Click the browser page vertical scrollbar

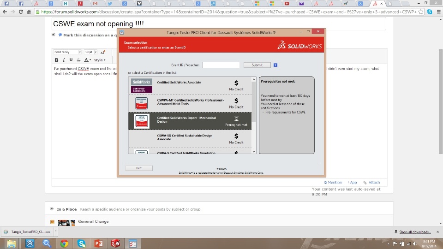[x=440, y=101]
